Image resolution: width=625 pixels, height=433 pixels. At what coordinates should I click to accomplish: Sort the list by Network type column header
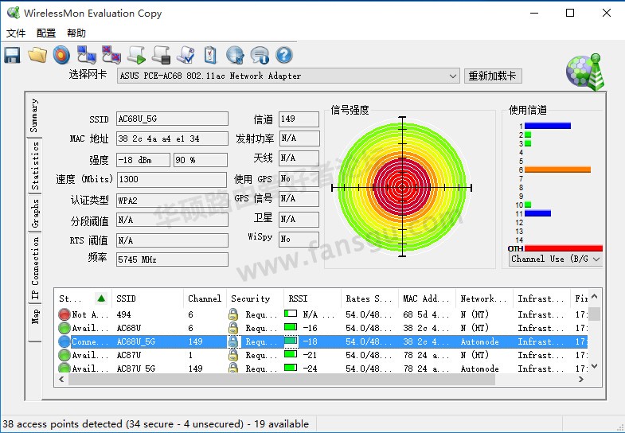point(484,298)
